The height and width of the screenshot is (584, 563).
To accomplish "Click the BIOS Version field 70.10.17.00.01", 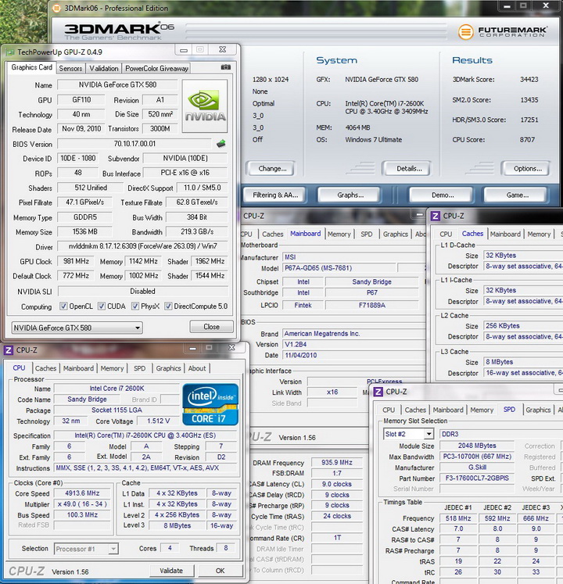I will pyautogui.click(x=134, y=144).
